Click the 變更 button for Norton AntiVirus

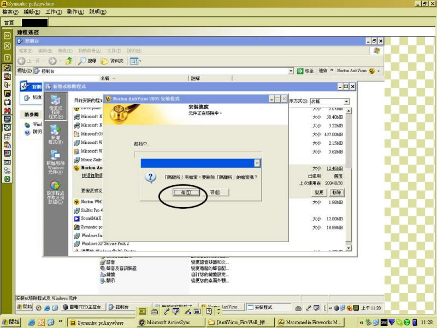pos(318,192)
